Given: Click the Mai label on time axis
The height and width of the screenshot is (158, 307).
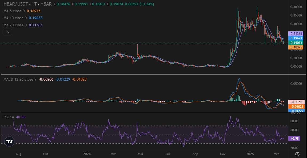Looking at the screenshot, I should coord(140,154).
